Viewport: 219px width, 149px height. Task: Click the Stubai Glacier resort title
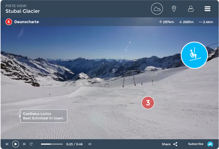pos(22,11)
